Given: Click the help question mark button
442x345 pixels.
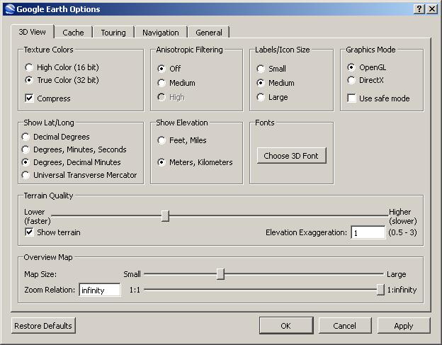Looking at the screenshot, I should (419, 9).
